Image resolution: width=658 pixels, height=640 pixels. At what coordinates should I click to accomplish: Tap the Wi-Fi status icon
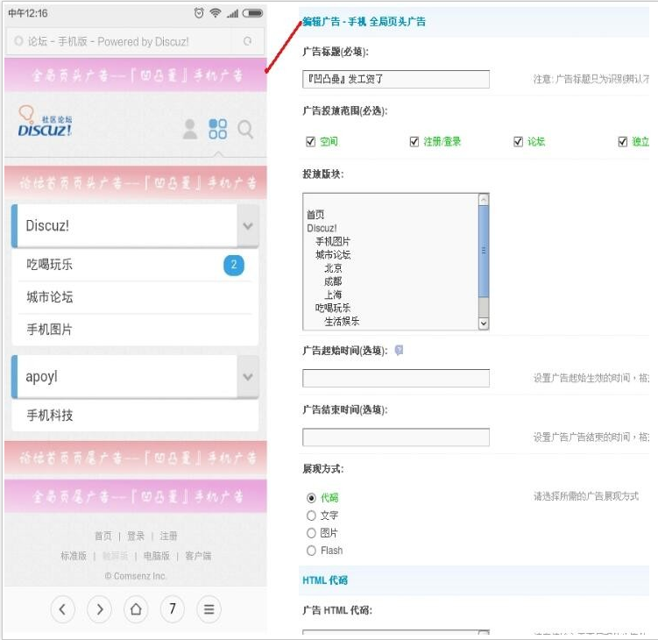click(216, 13)
